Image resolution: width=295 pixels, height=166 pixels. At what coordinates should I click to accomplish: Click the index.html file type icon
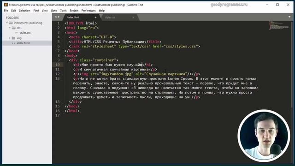[13, 43]
